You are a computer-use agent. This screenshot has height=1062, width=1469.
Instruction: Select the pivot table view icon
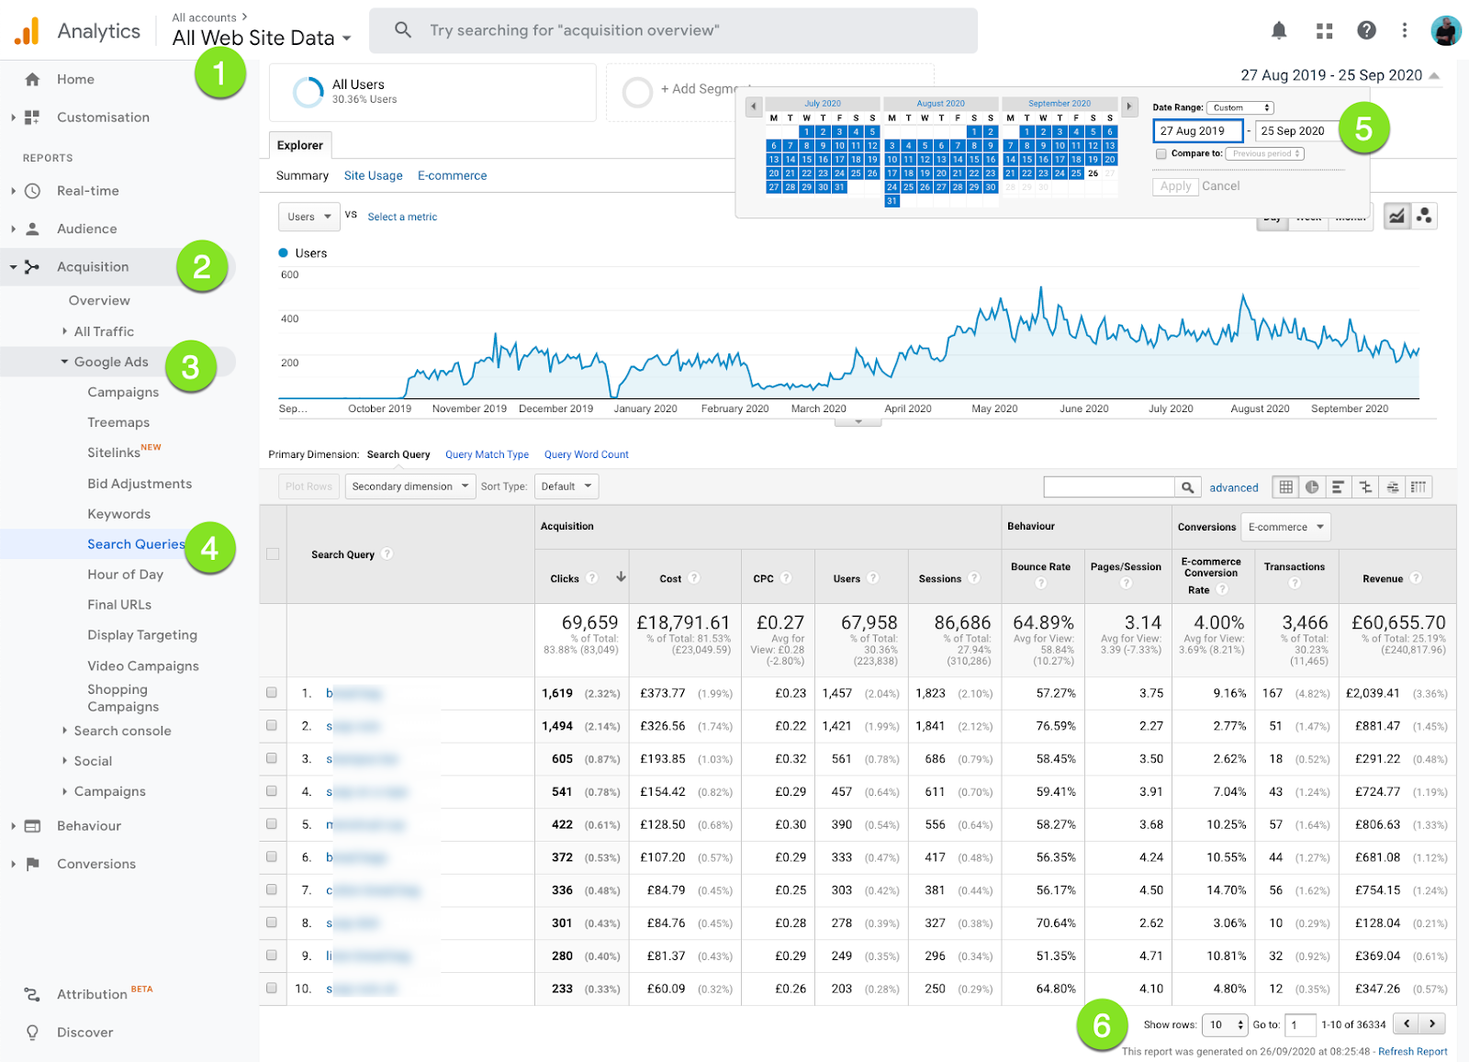(x=1419, y=486)
